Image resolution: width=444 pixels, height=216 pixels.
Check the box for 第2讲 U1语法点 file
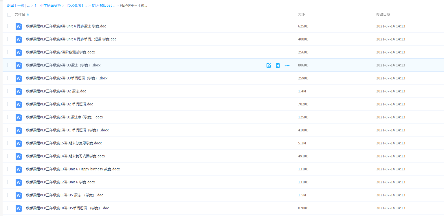point(9,117)
